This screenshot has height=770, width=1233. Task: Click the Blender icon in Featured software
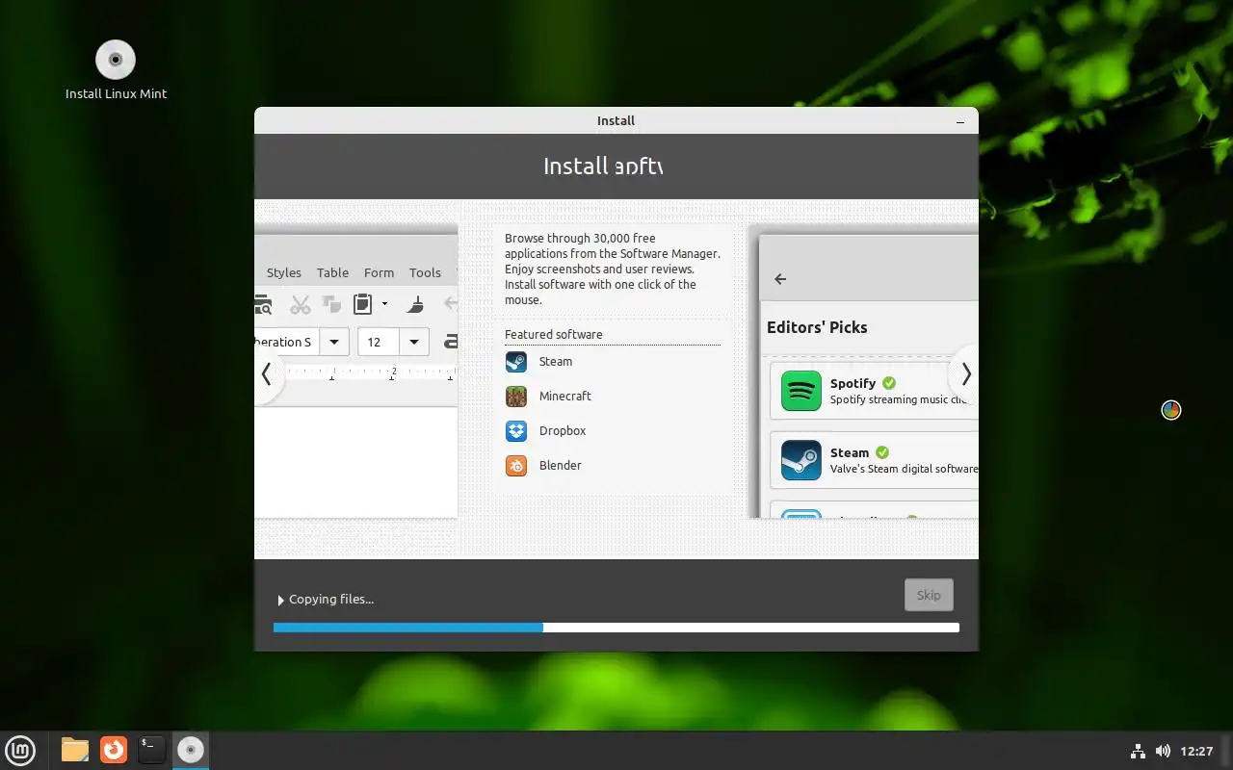coord(516,466)
